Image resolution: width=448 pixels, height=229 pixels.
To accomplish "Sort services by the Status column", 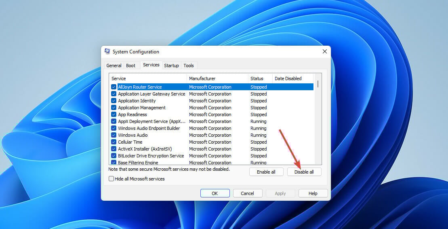I will (x=260, y=78).
